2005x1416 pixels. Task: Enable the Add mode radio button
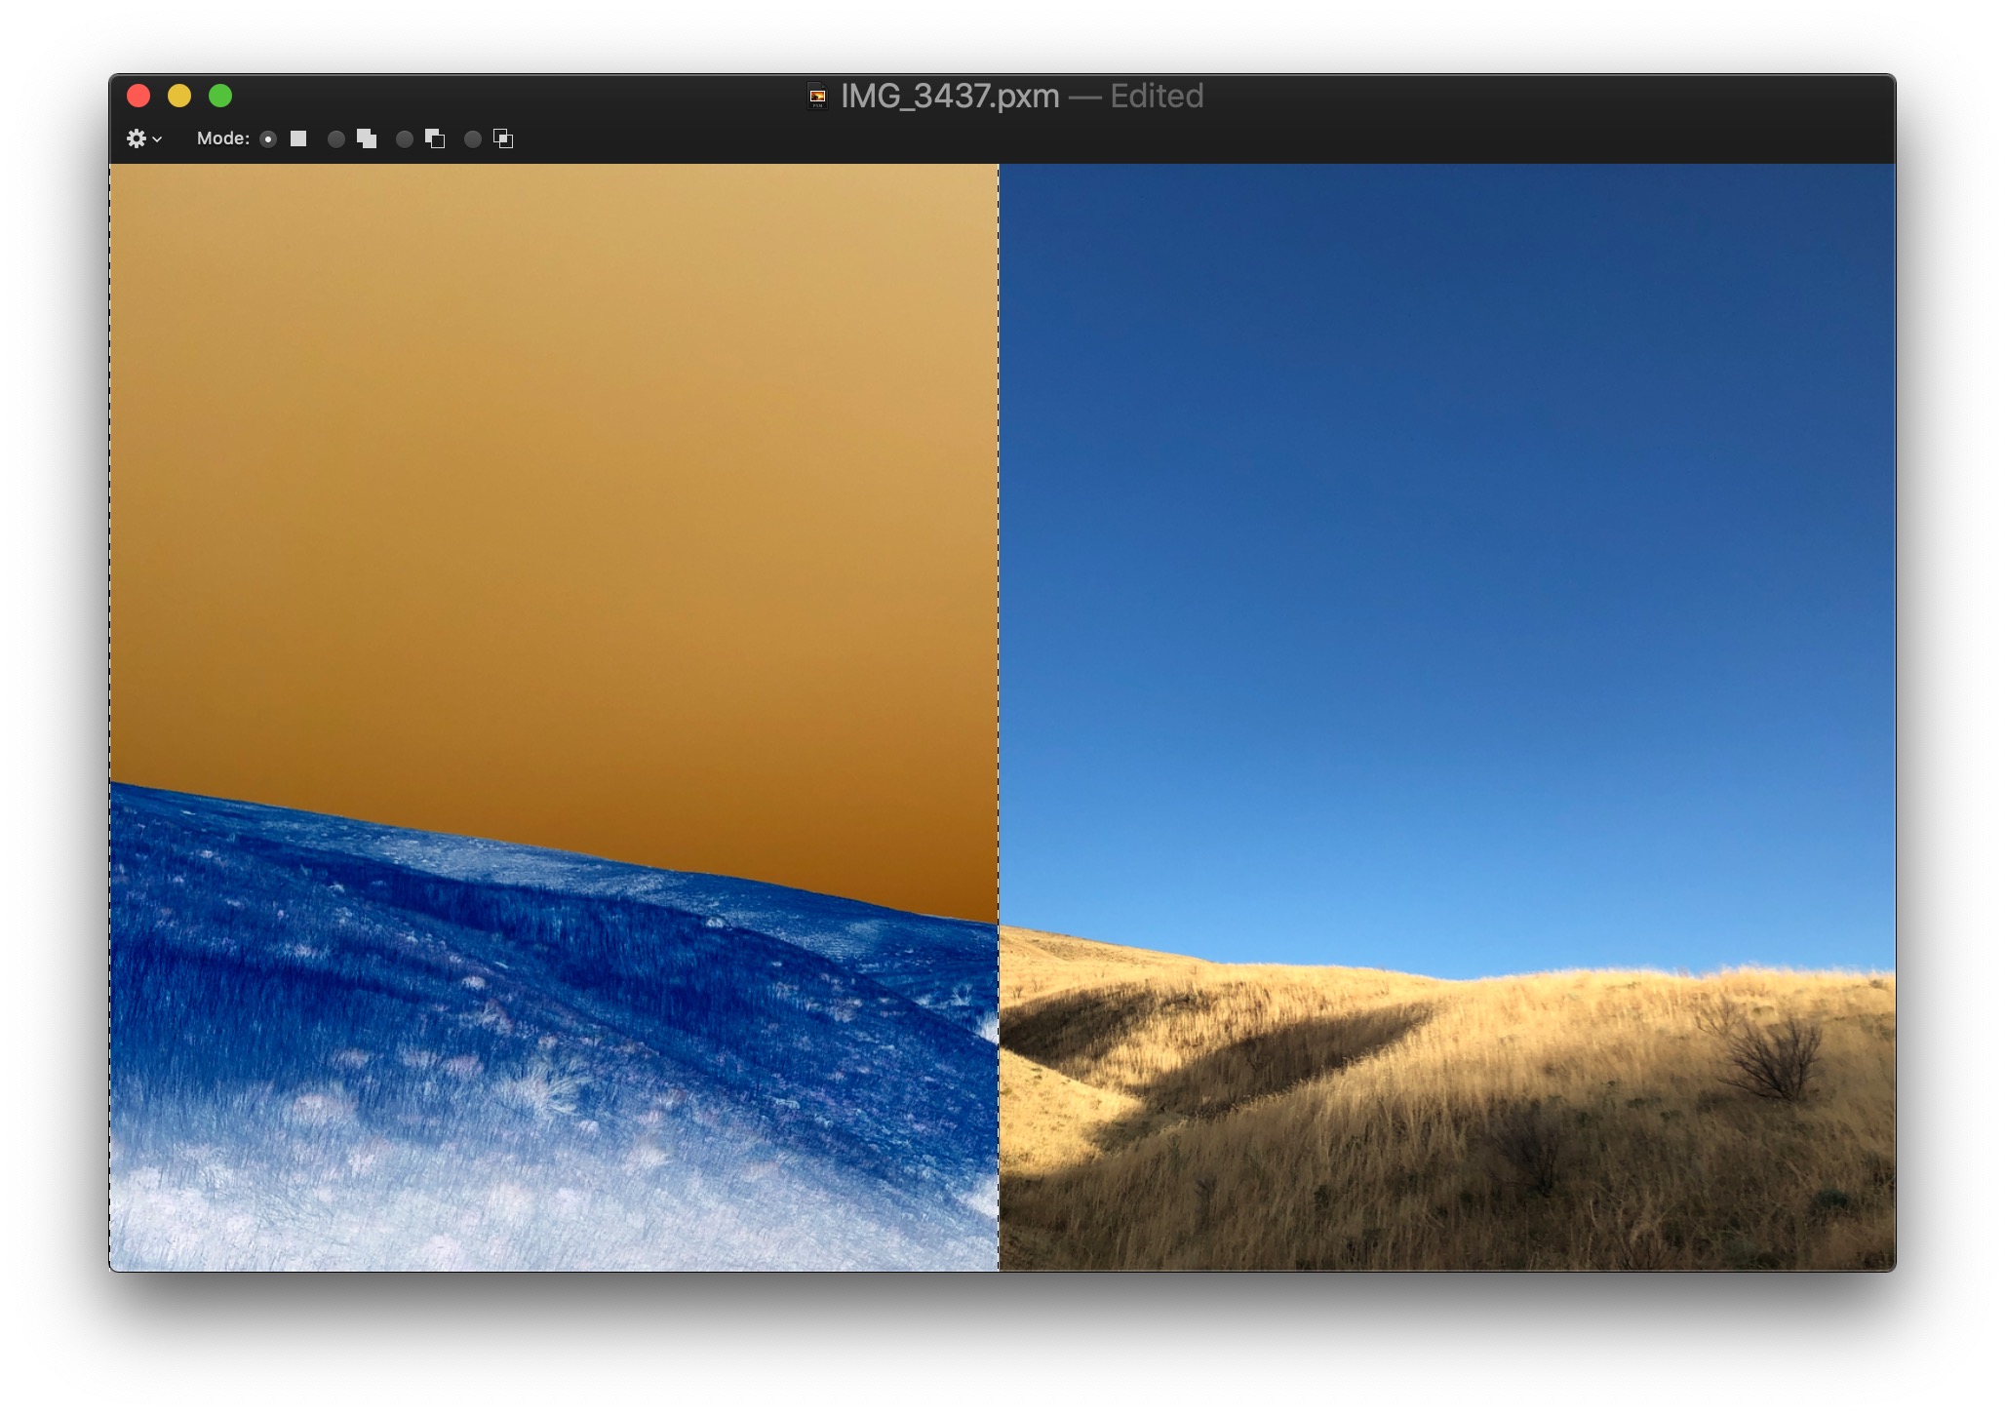point(337,139)
